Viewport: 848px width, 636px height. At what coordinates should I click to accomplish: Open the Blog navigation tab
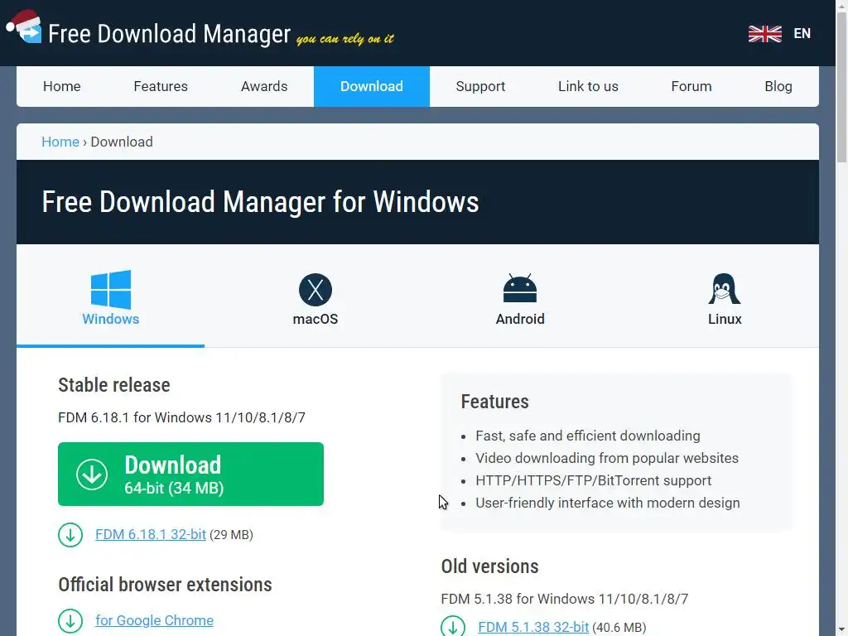(x=778, y=86)
